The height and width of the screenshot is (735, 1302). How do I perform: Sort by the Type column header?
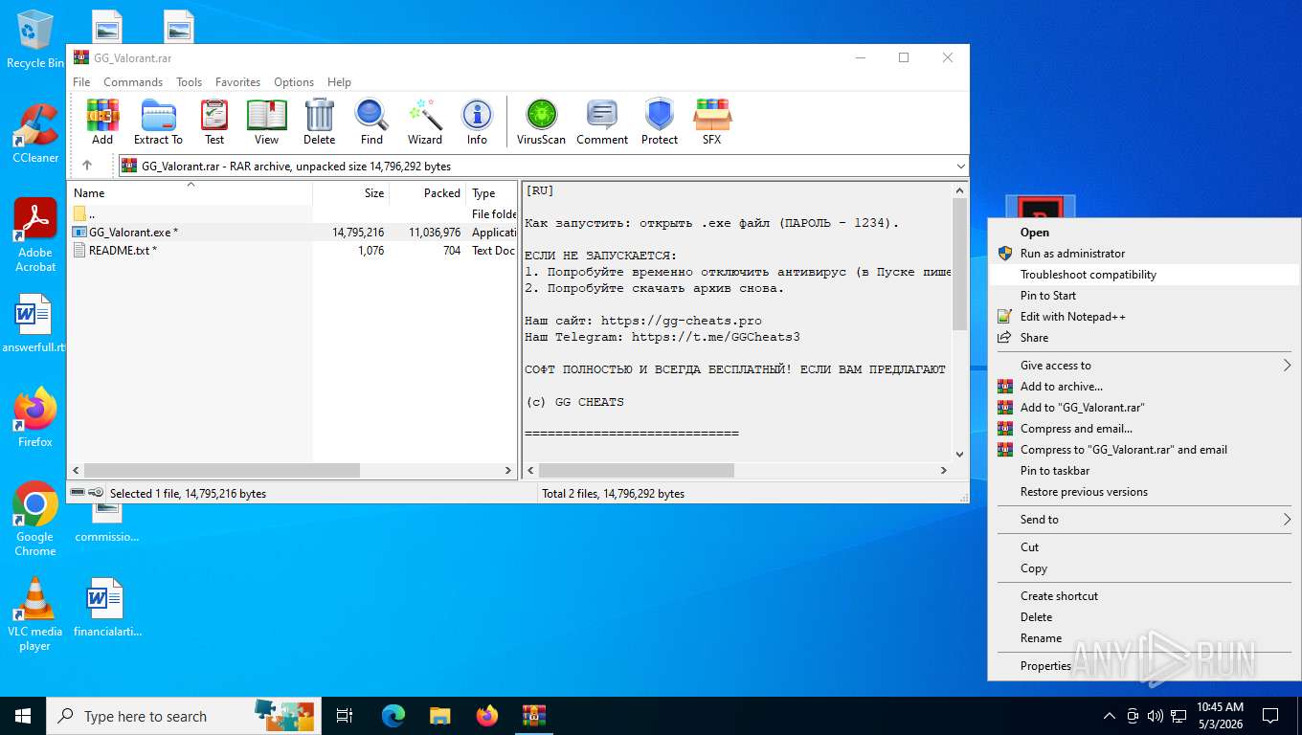(492, 193)
